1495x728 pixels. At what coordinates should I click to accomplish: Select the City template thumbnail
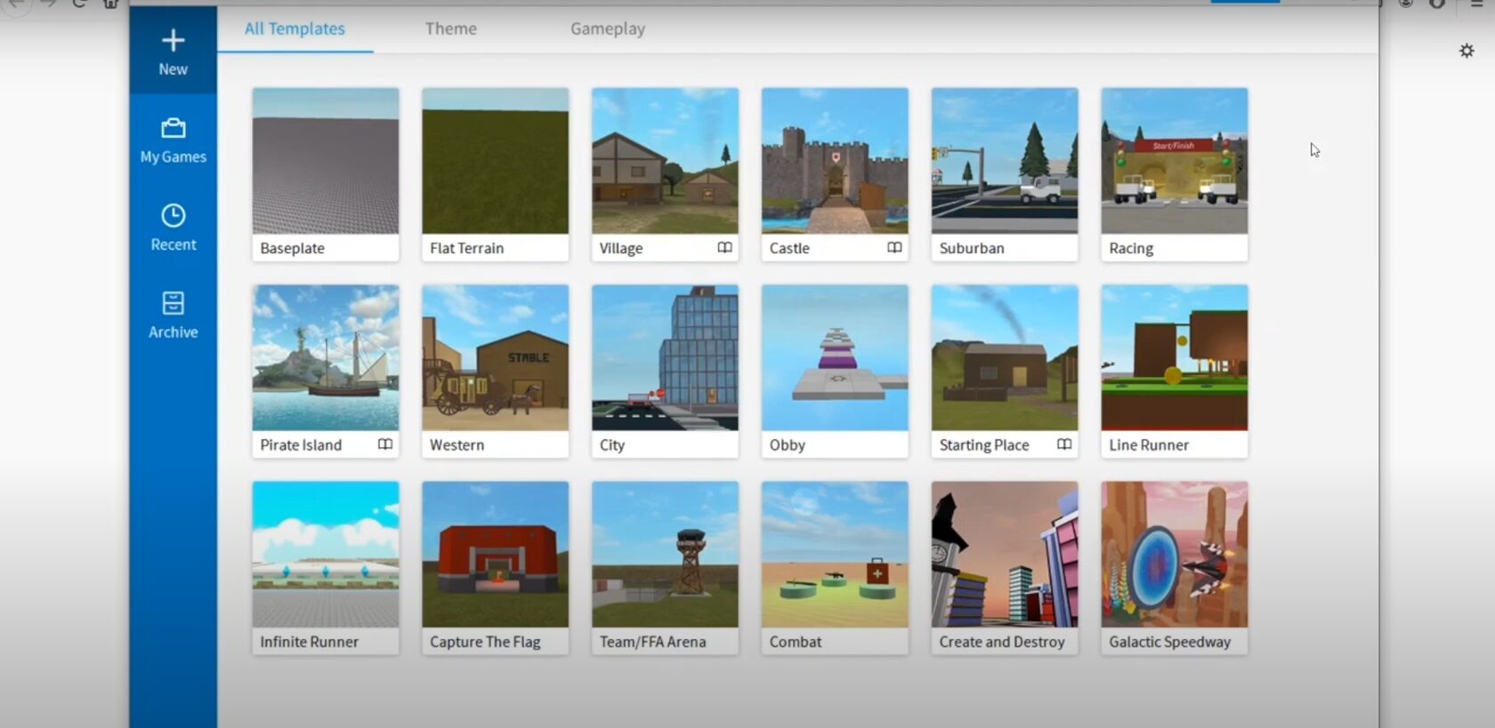coord(665,358)
